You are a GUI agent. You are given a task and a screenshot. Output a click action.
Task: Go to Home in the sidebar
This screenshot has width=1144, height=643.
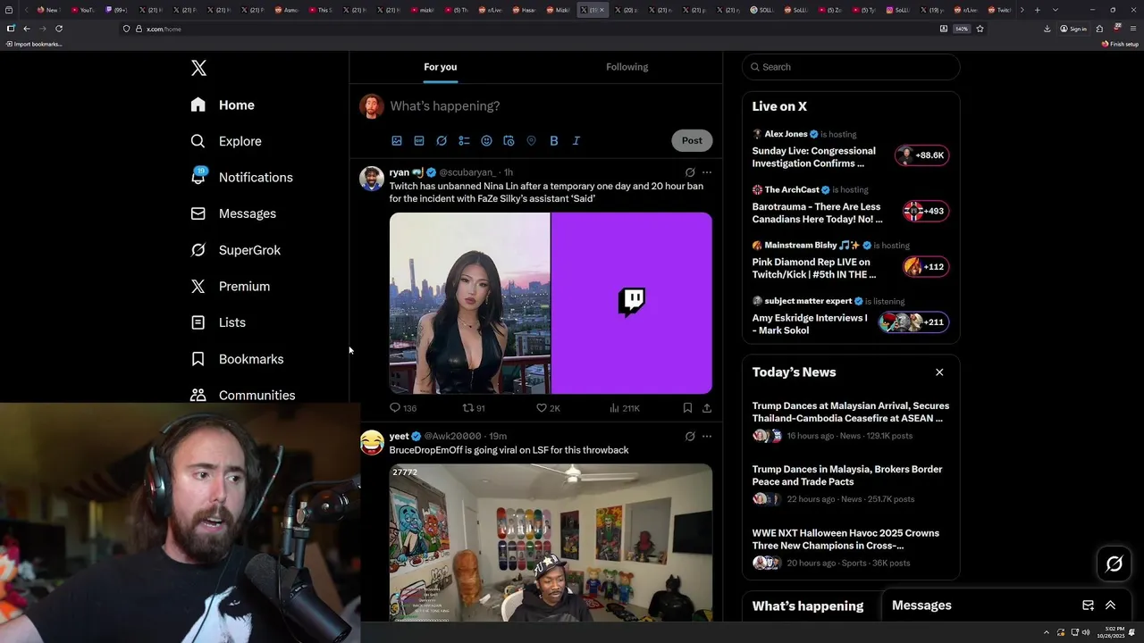click(x=223, y=105)
